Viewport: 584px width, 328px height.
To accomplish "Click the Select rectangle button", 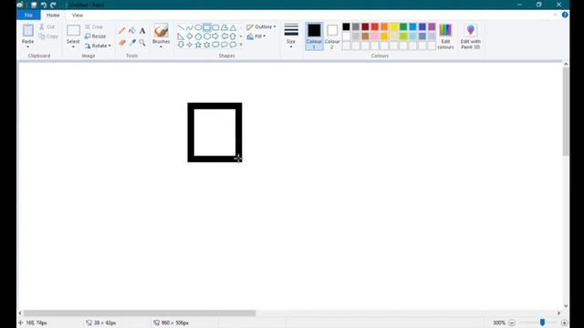I will tap(73, 31).
